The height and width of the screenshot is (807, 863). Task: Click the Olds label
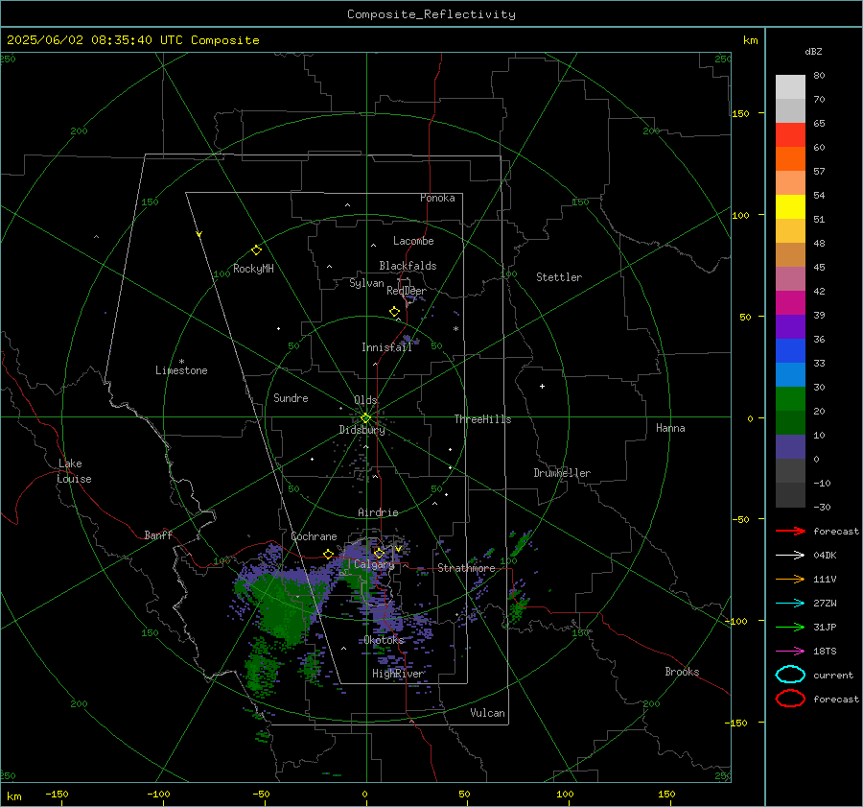pyautogui.click(x=365, y=400)
